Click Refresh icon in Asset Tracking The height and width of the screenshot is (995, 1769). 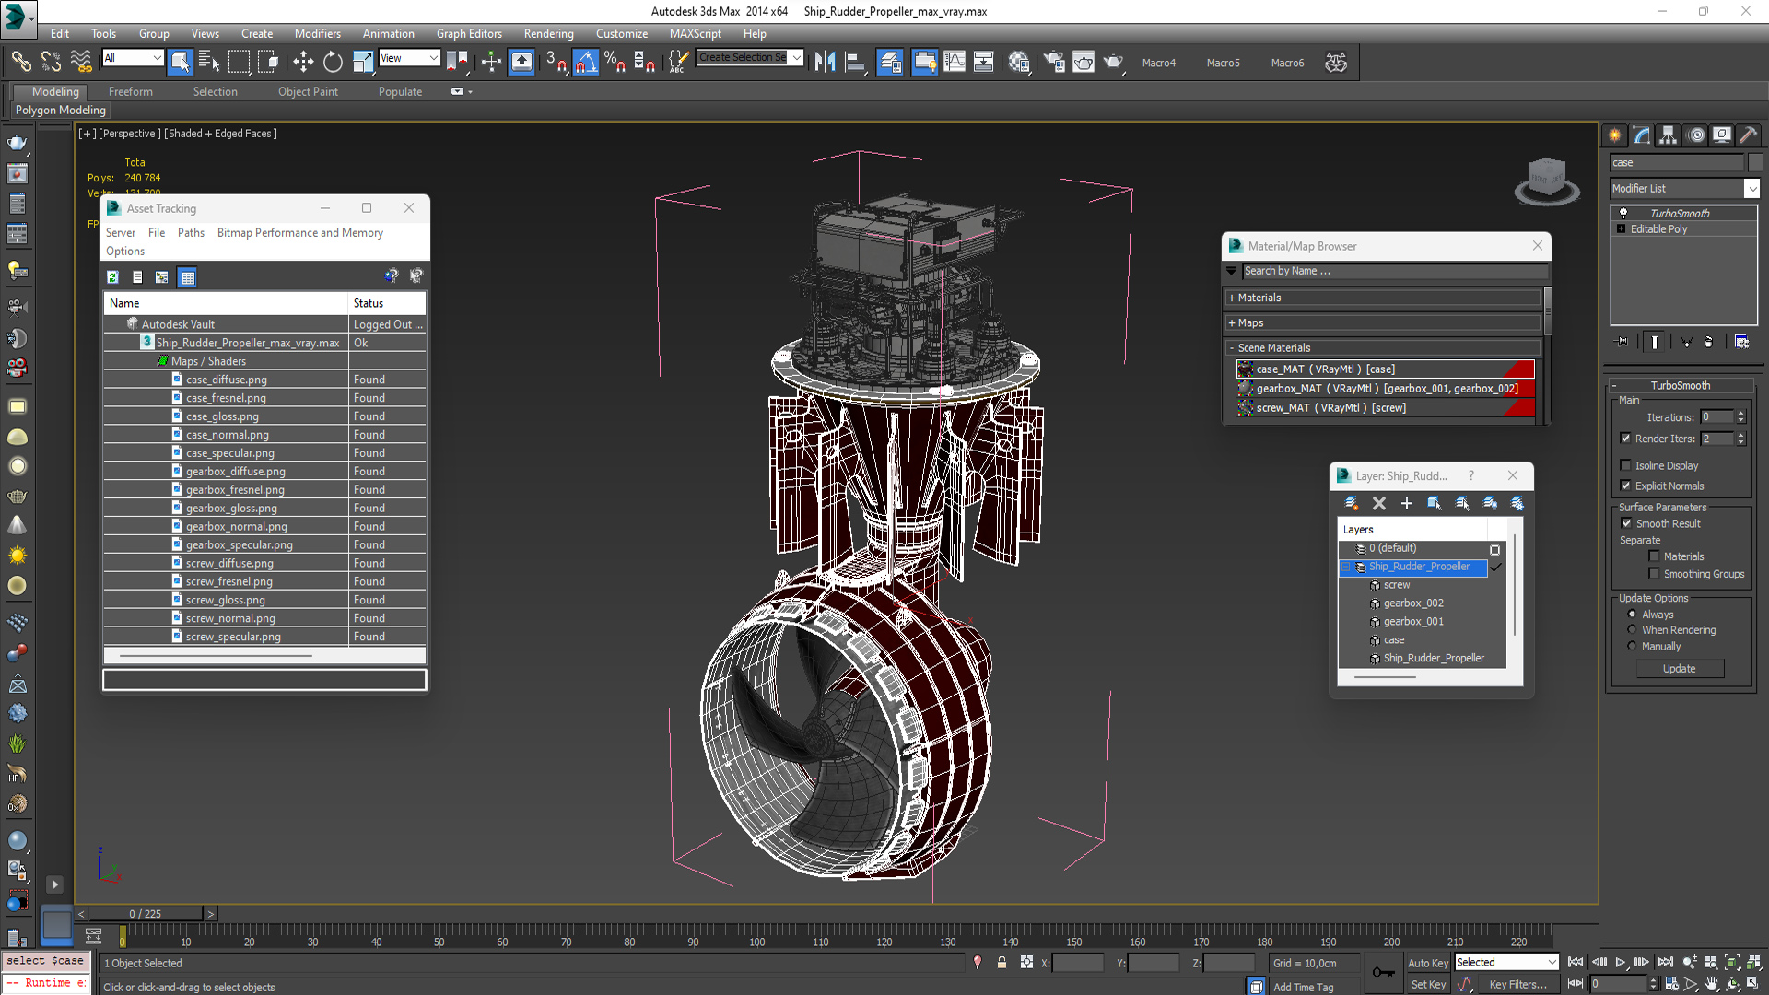point(112,276)
